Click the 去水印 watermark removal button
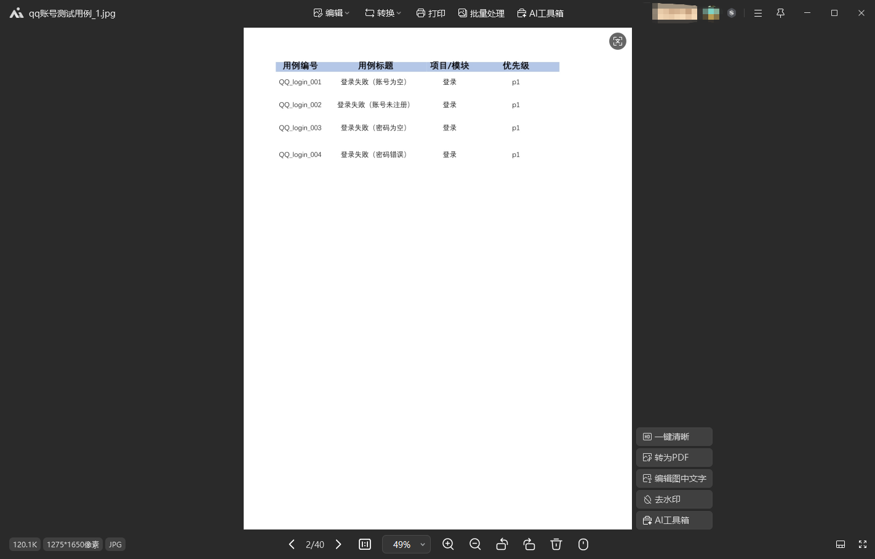The width and height of the screenshot is (875, 559). coord(674,499)
